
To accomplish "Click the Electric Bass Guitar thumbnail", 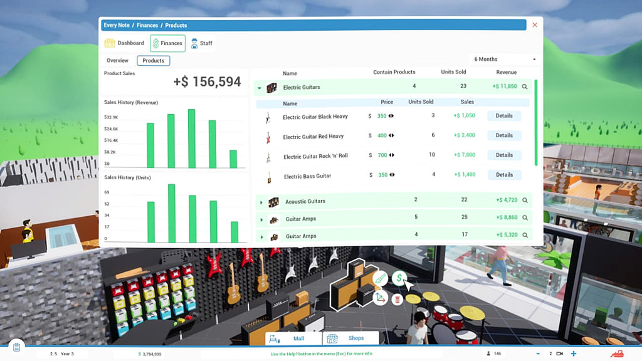I will (x=269, y=177).
